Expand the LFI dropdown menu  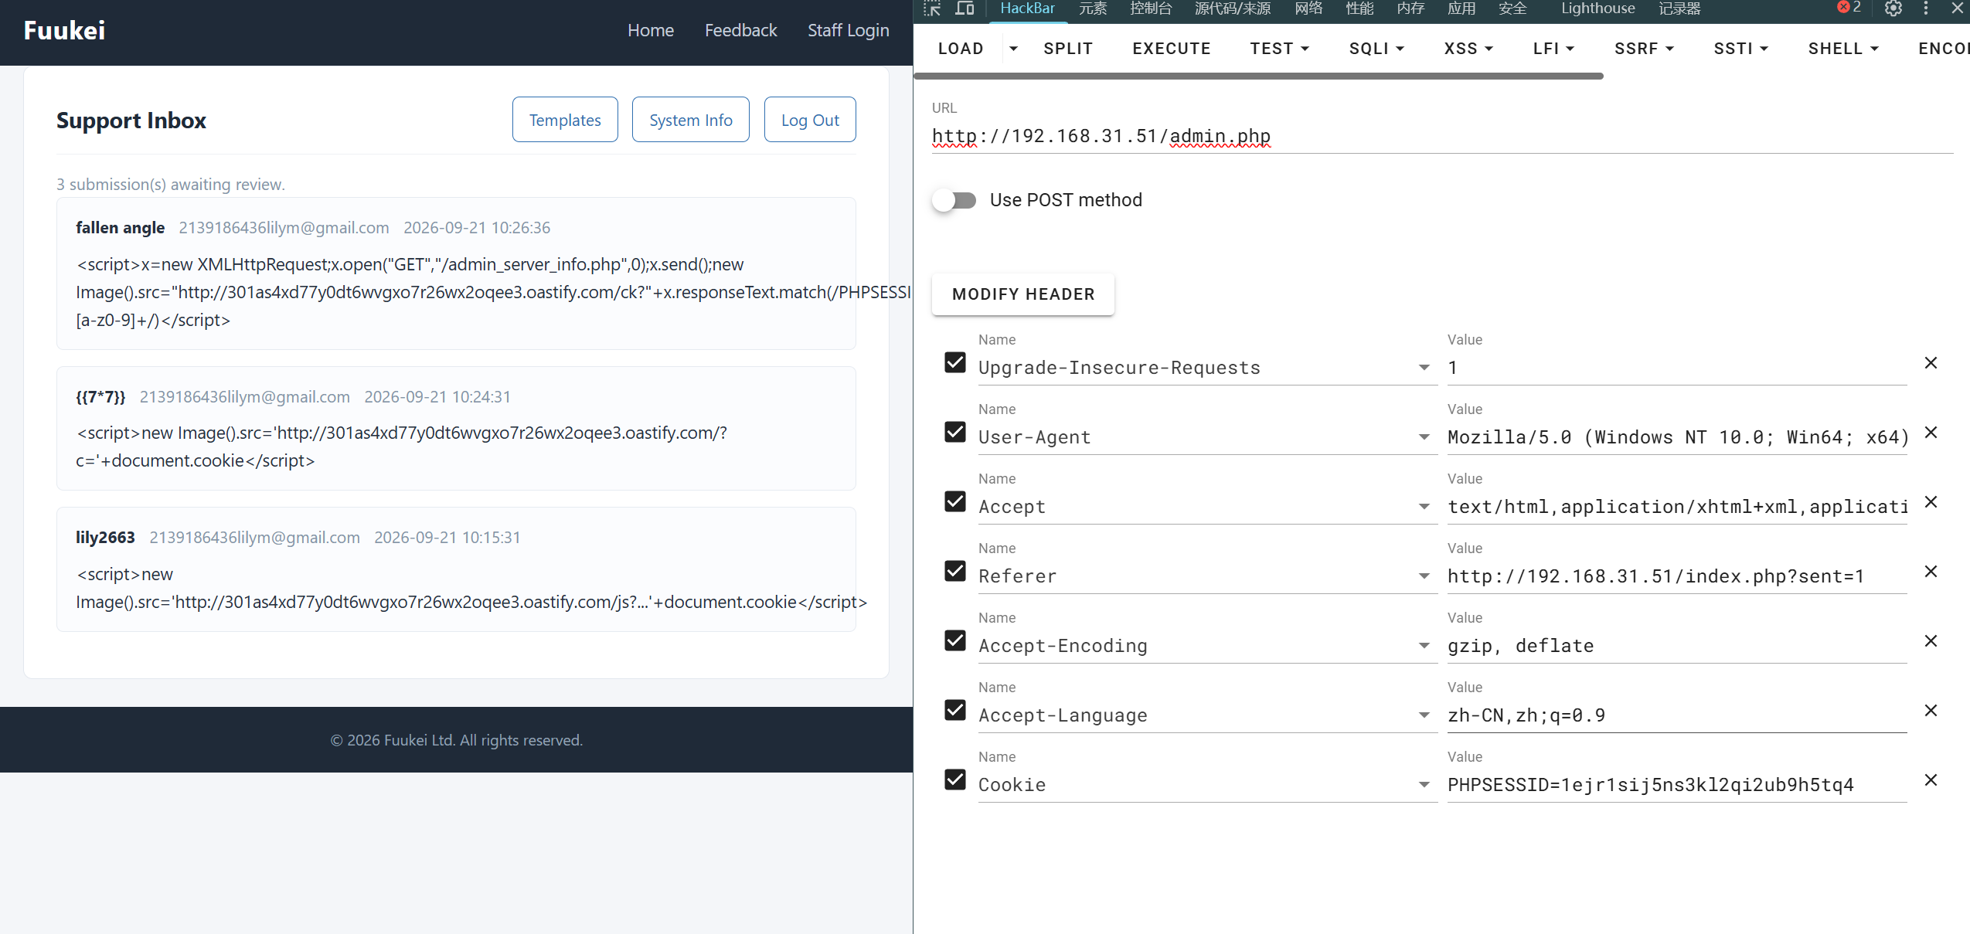[x=1553, y=49]
